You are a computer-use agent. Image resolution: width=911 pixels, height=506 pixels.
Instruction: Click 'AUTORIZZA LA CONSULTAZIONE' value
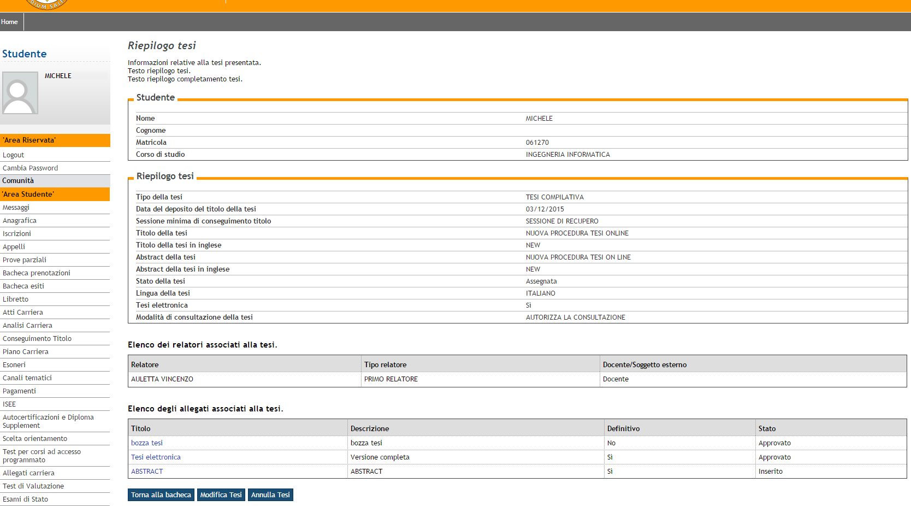[576, 317]
